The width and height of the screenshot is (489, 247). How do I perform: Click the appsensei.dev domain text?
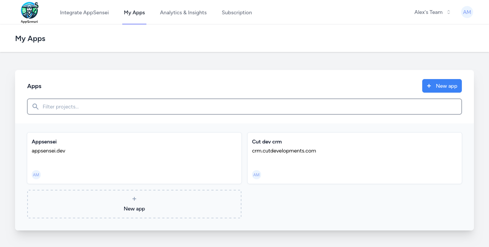click(x=49, y=151)
